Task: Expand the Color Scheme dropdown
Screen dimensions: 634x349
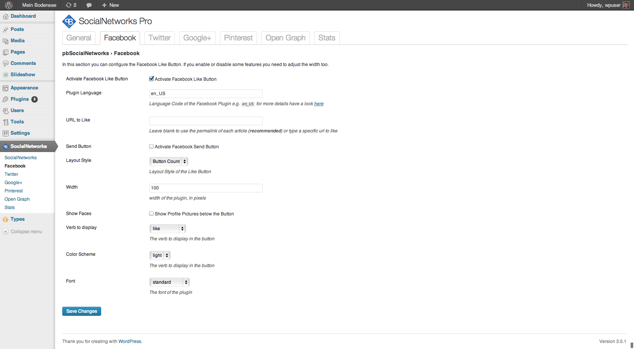Action: 160,255
